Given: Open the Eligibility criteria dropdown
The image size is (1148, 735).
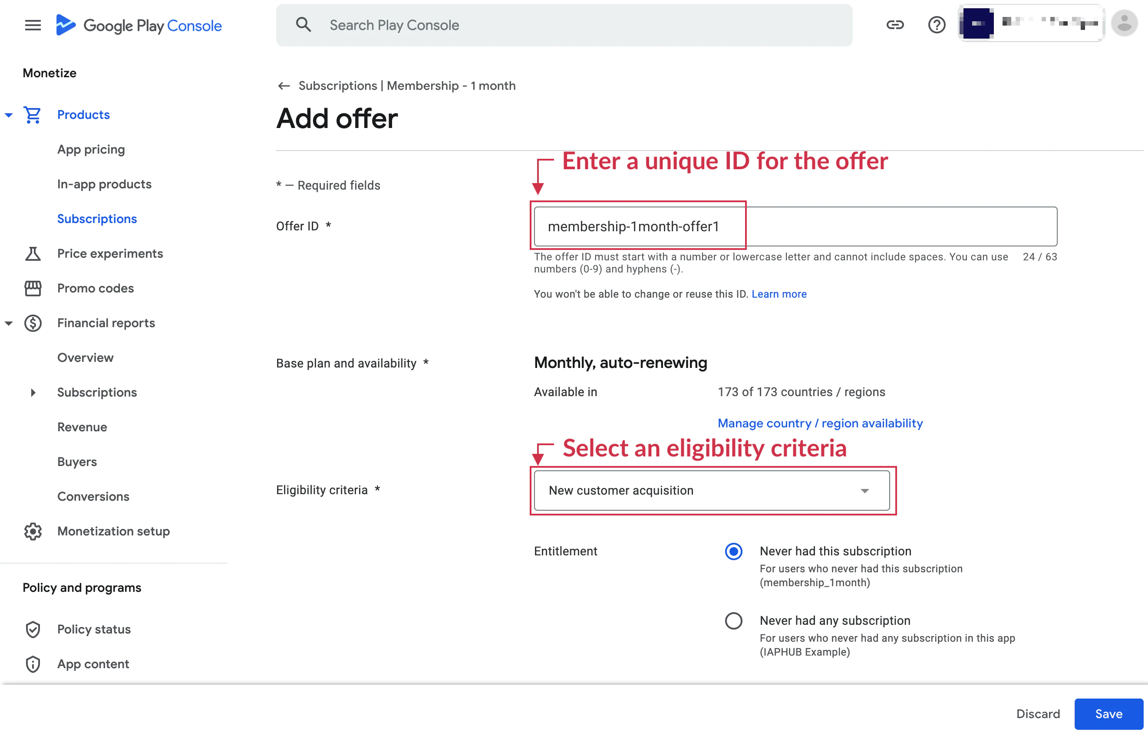Looking at the screenshot, I should pyautogui.click(x=712, y=491).
